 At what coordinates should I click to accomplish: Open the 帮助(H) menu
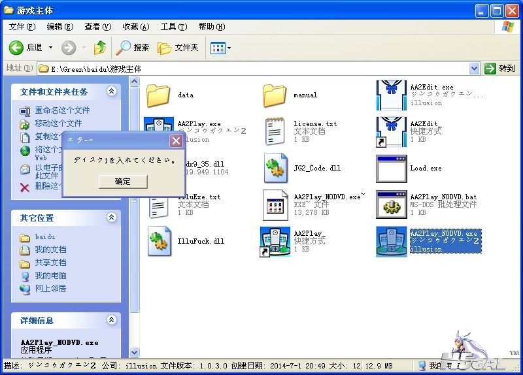(x=212, y=27)
